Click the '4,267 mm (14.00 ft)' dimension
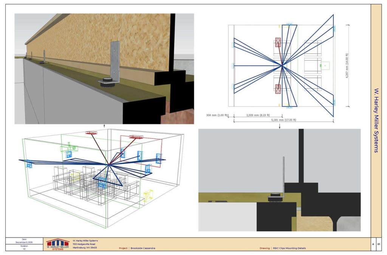Viewport: 387px width, 255px height. point(347,66)
